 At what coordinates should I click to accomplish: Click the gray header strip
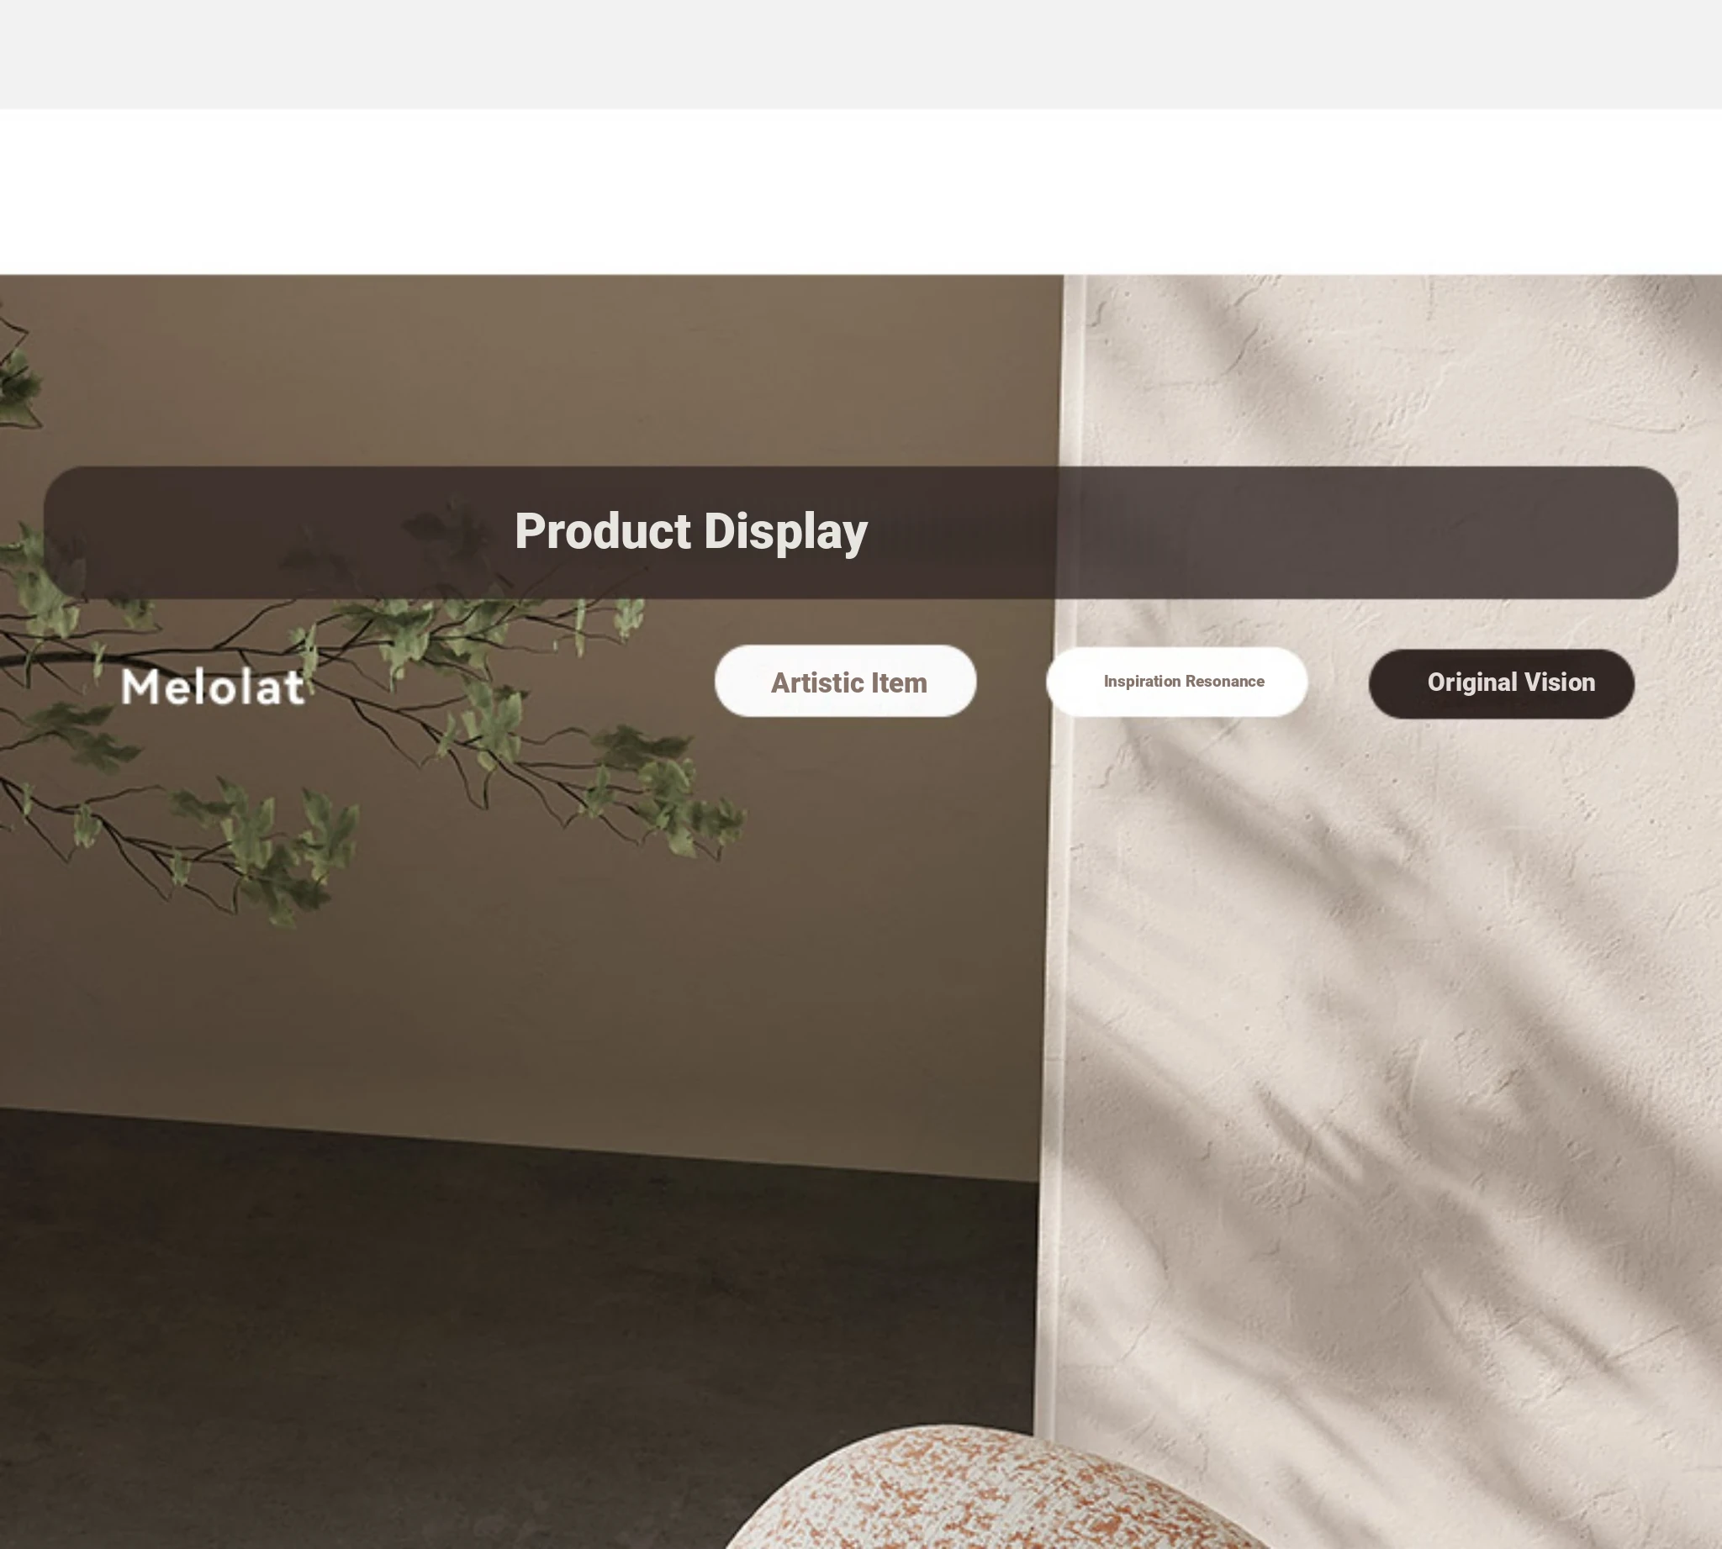click(861, 54)
